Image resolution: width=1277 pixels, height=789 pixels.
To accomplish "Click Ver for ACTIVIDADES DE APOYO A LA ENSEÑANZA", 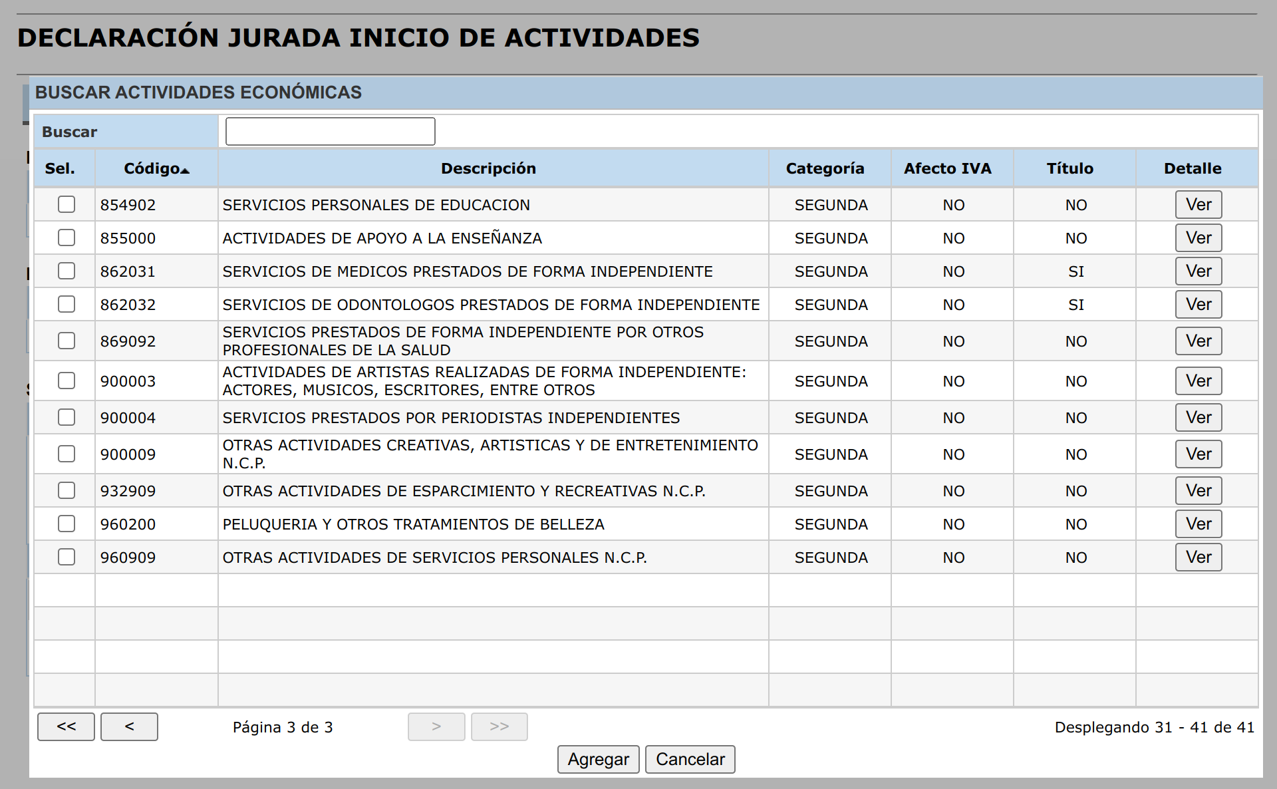I will [x=1198, y=237].
